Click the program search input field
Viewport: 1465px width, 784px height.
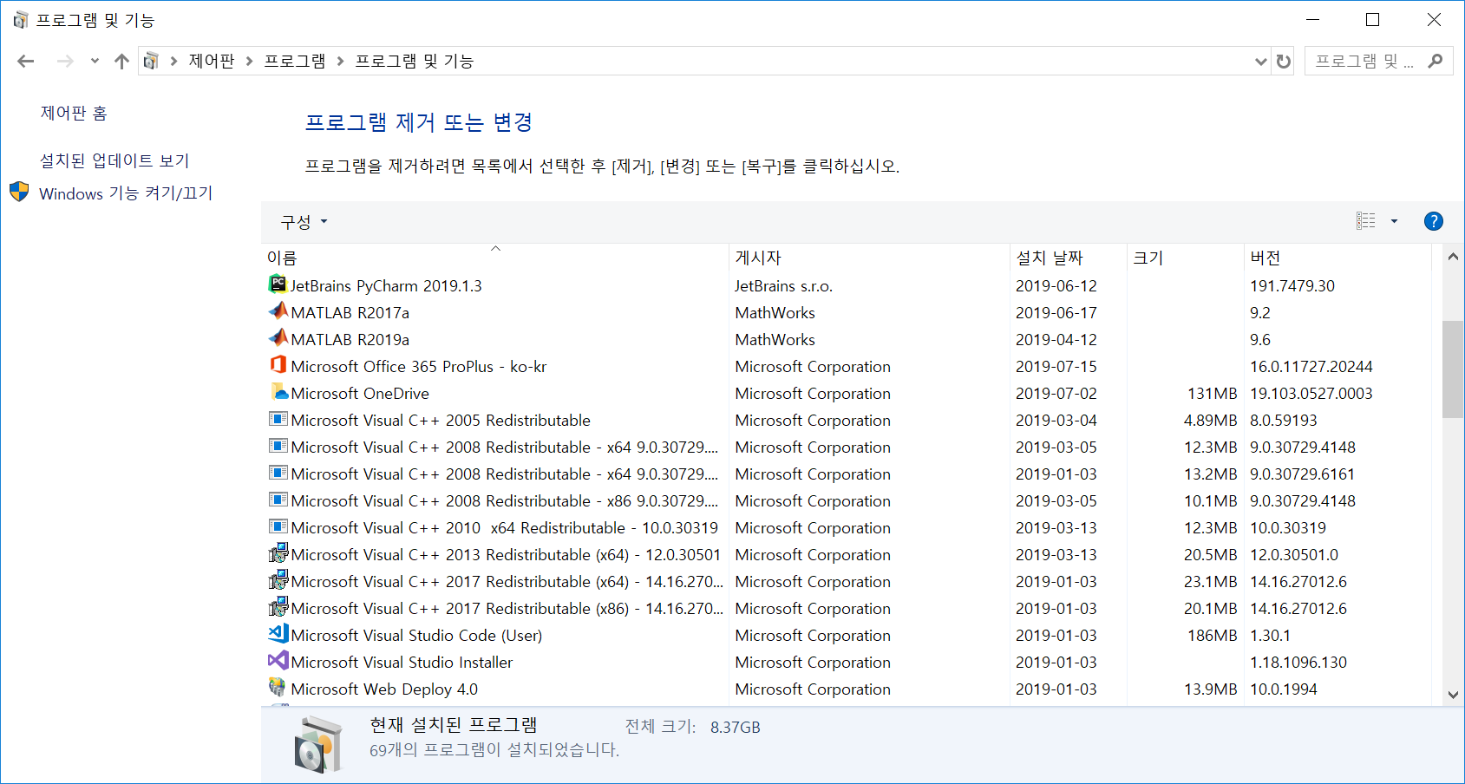[x=1365, y=61]
